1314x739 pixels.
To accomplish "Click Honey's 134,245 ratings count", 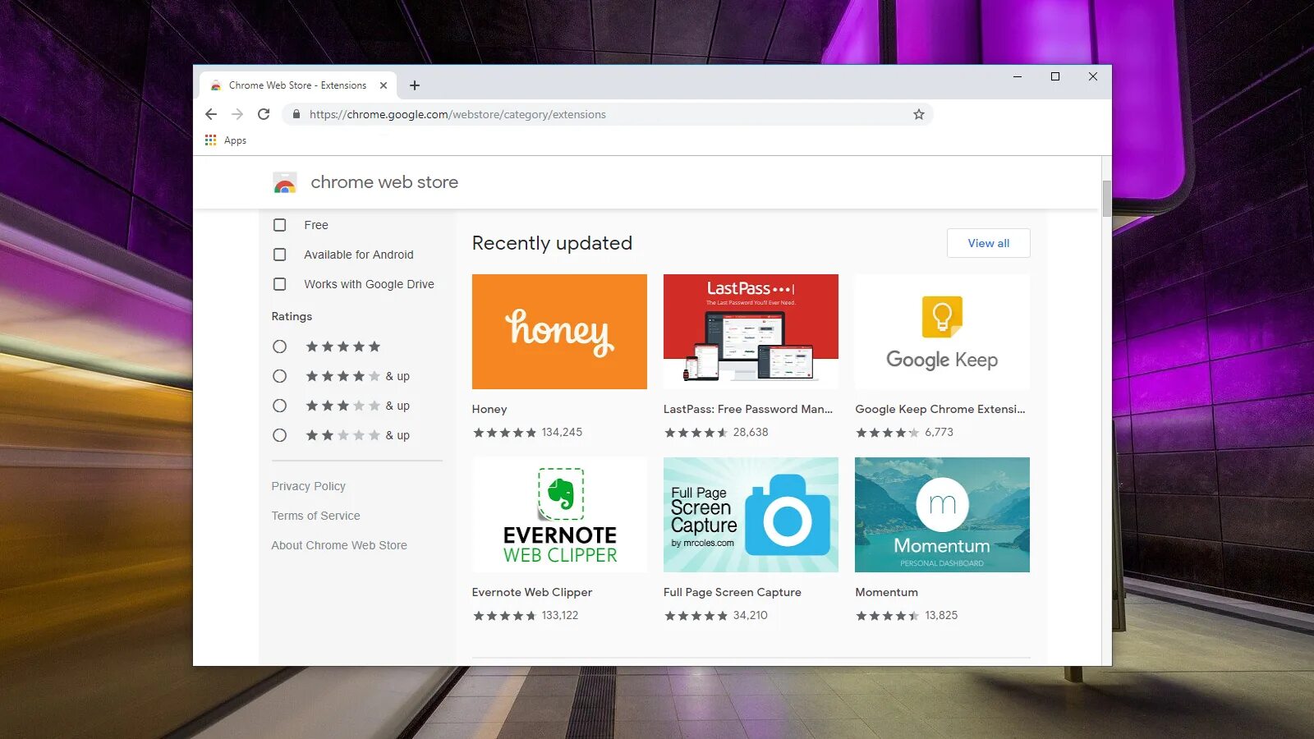I will click(x=562, y=432).
